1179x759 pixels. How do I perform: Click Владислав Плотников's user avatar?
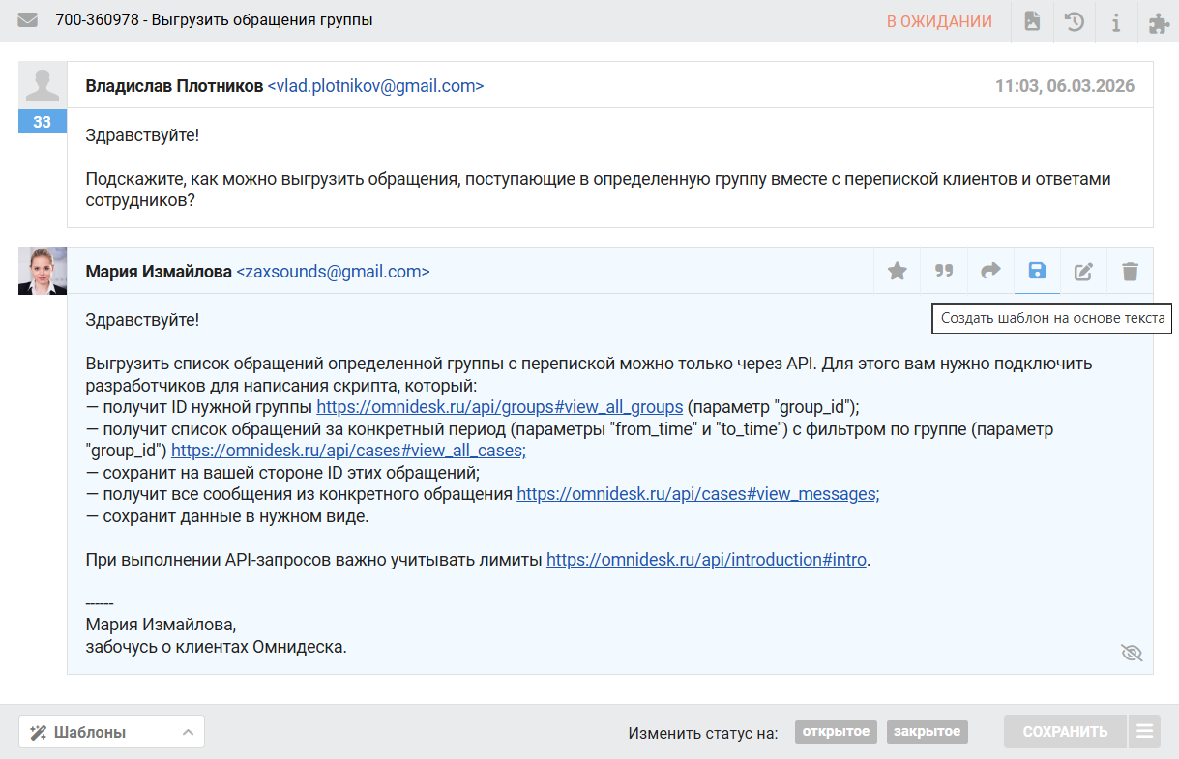(x=43, y=85)
